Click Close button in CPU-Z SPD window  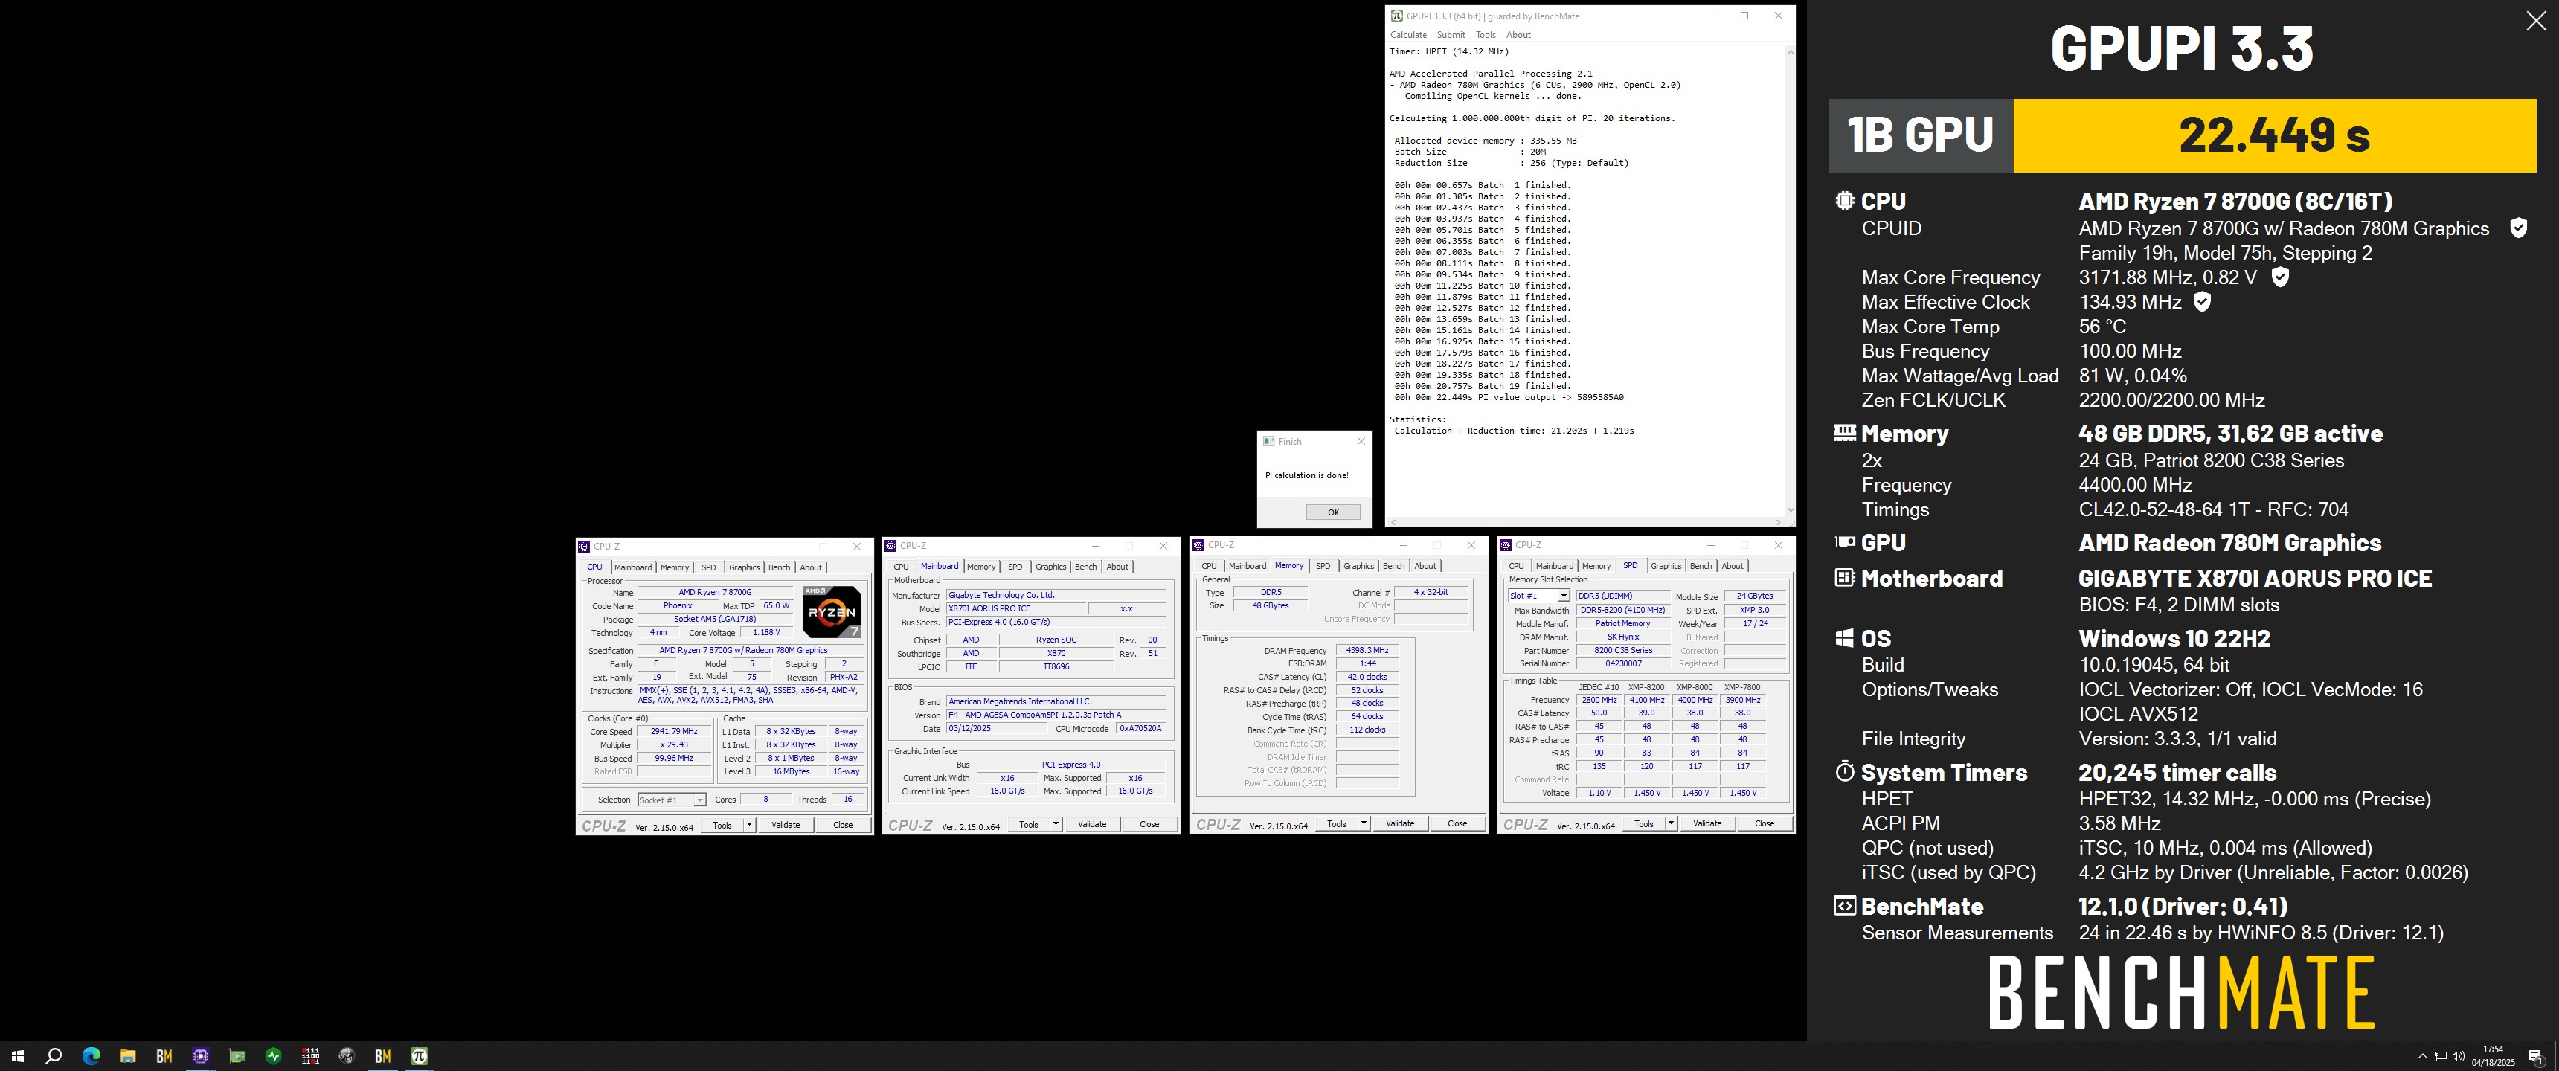click(x=1765, y=823)
